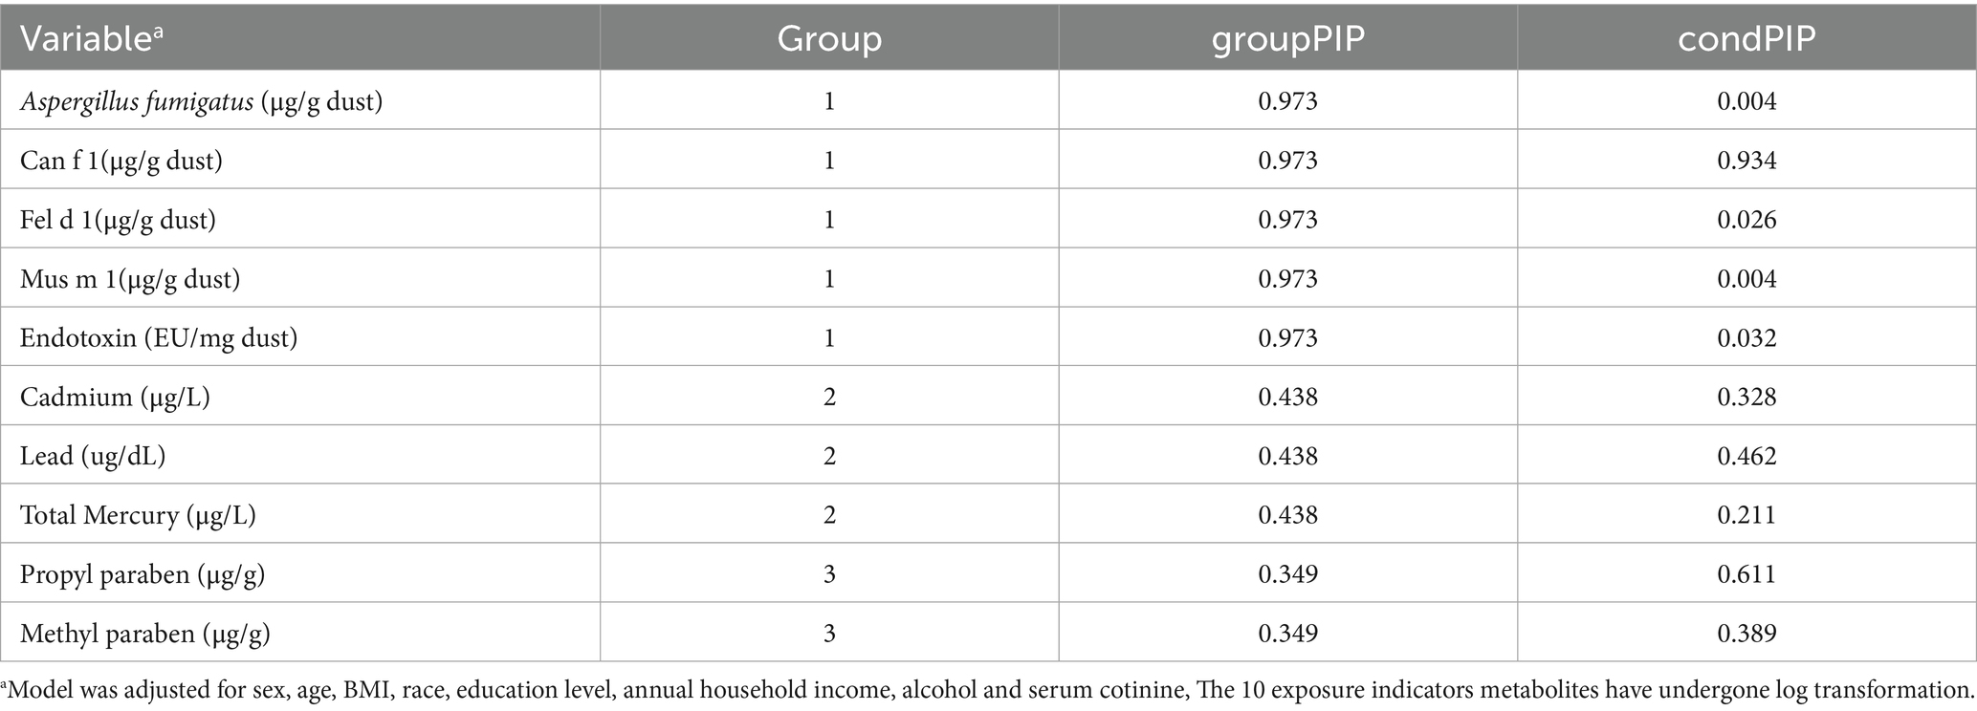Select the Cadmium (µg/L) cell
This screenshot has height=711, width=1977.
point(115,397)
